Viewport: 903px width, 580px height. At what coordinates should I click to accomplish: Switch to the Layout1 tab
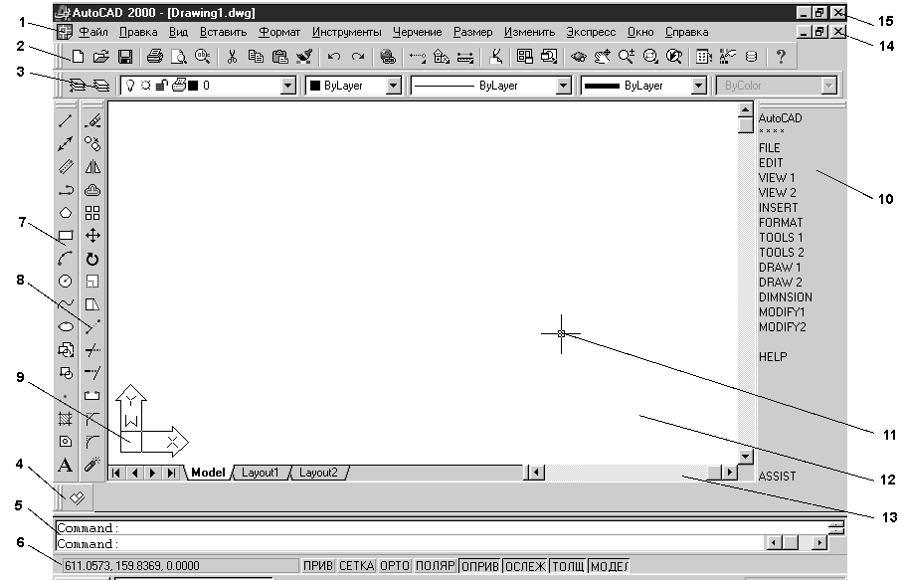(x=260, y=473)
